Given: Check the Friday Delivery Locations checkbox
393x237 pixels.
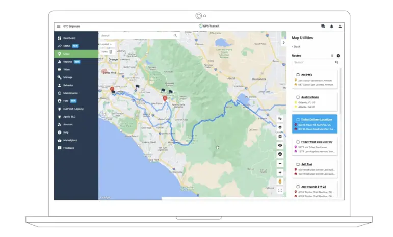Looking at the screenshot, I should point(298,119).
